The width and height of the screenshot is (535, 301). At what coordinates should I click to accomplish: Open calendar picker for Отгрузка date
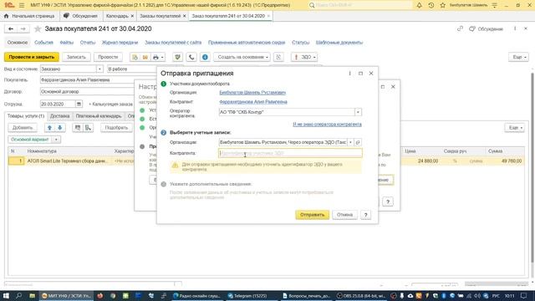[79, 104]
